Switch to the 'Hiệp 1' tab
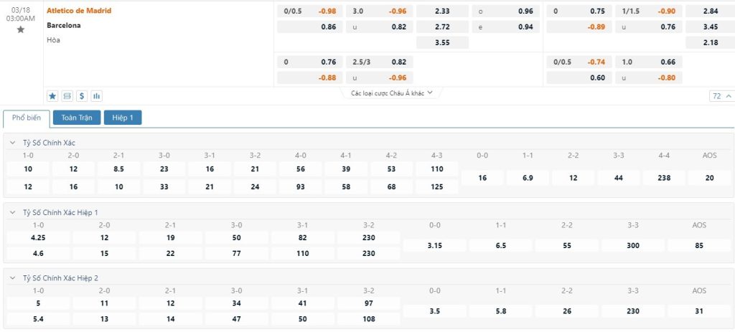Screen dimensions: 735x332 click(122, 118)
